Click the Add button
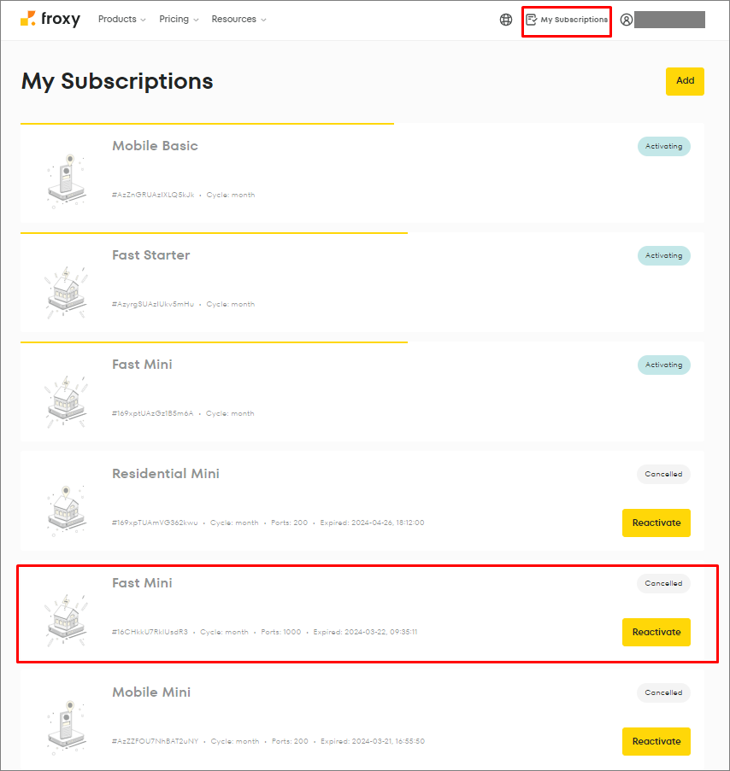The width and height of the screenshot is (730, 771). [x=685, y=80]
